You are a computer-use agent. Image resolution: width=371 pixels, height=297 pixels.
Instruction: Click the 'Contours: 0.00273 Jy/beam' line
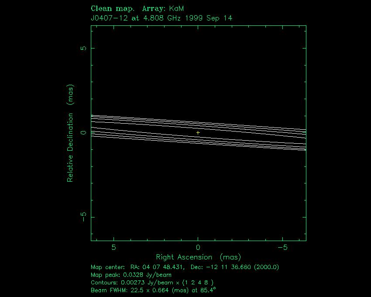(x=152, y=283)
